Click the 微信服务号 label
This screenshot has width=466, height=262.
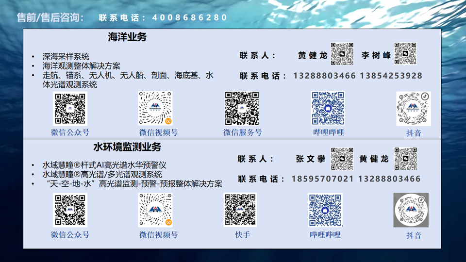click(x=243, y=132)
